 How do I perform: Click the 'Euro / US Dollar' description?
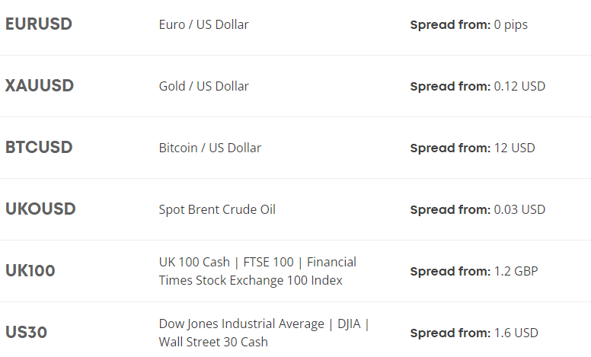203,24
